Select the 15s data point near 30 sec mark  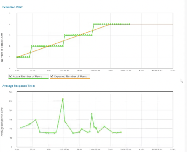(36, 120)
